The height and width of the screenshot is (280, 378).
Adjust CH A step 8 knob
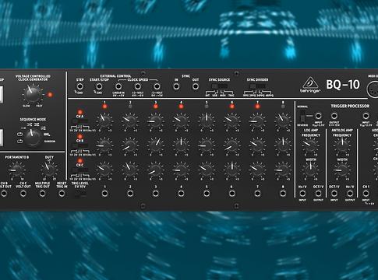click(283, 121)
